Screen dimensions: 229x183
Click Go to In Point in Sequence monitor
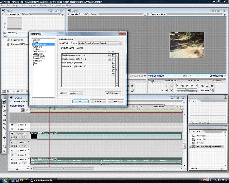coord(162,90)
